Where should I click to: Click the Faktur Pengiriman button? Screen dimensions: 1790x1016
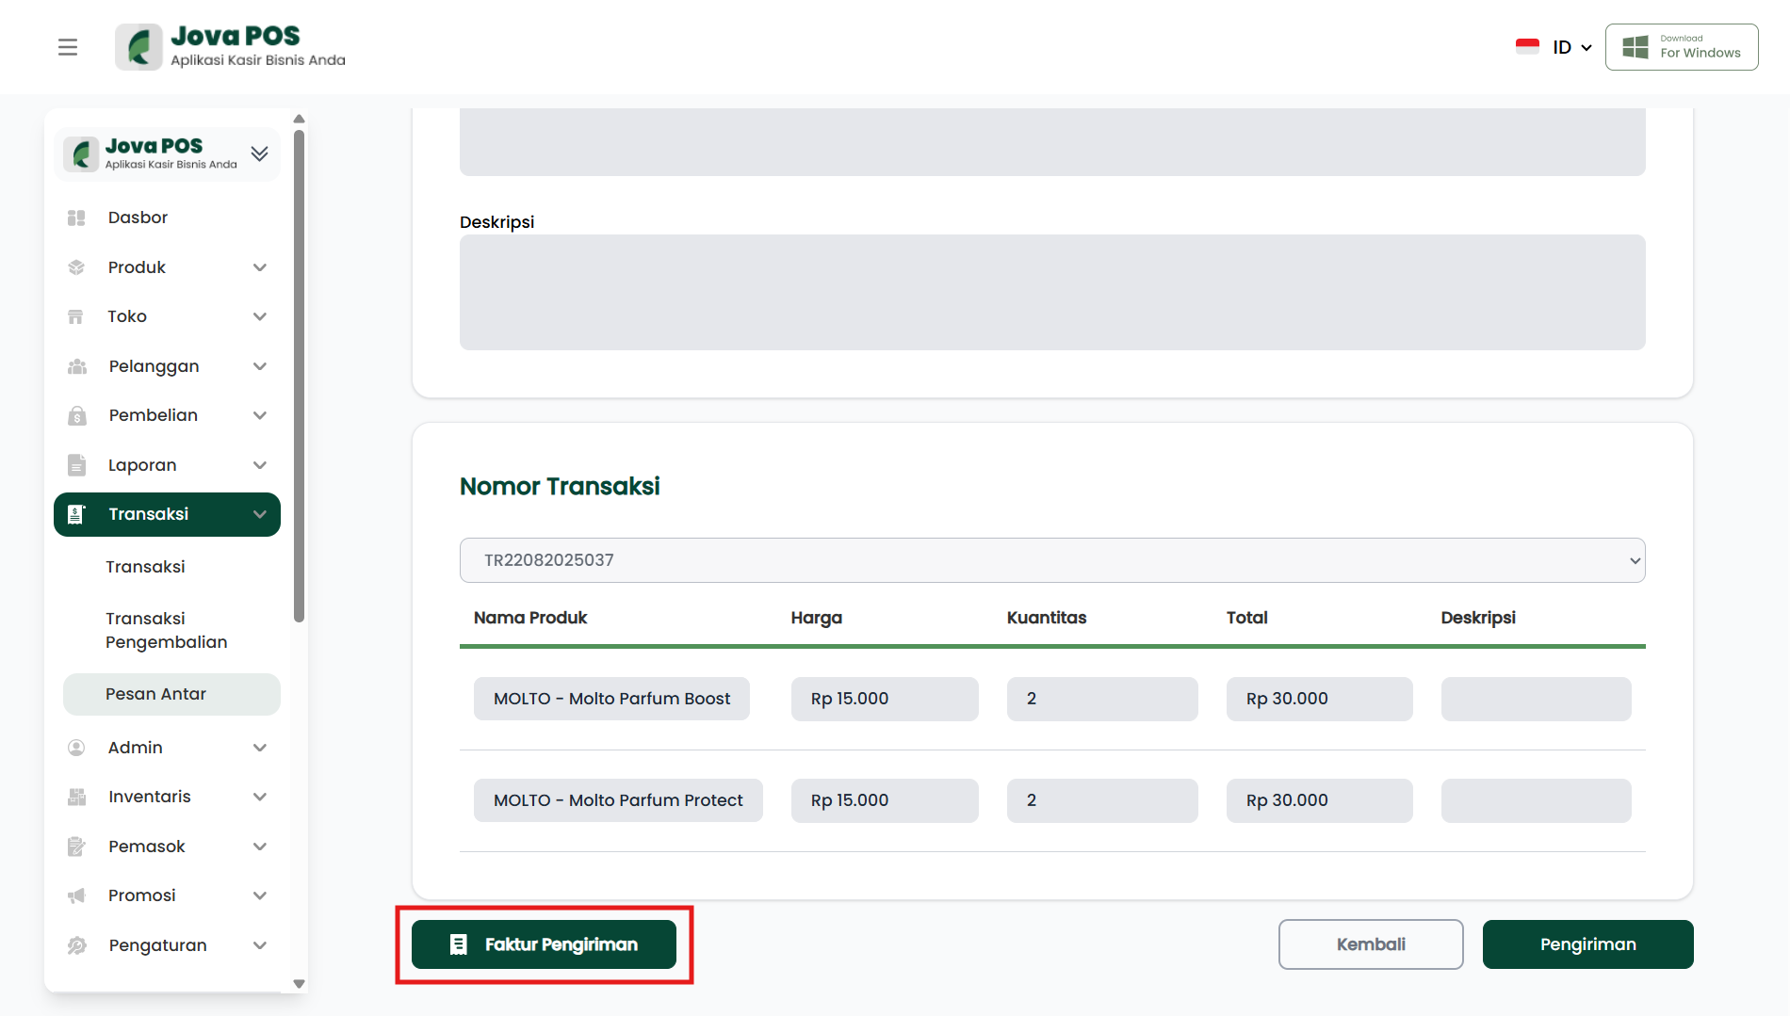[x=544, y=944]
